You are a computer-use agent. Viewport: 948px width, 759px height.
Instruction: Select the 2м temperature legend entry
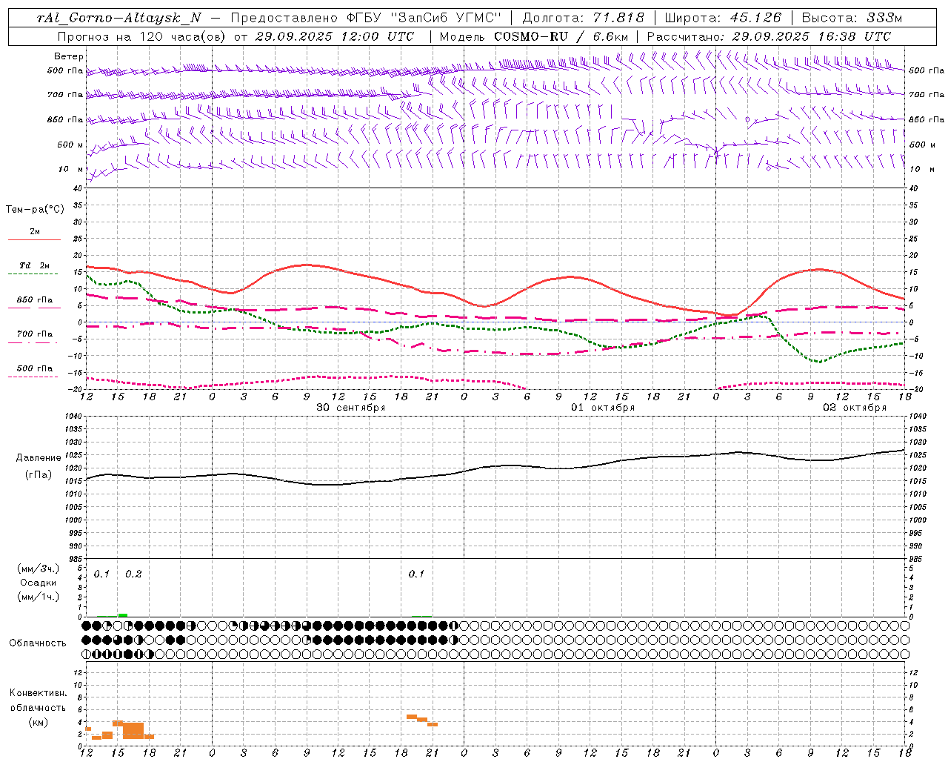tap(35, 231)
